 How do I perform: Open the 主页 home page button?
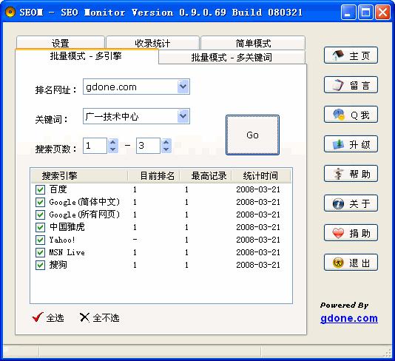[x=351, y=55]
